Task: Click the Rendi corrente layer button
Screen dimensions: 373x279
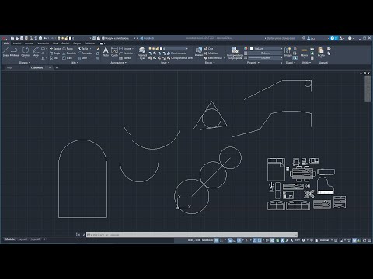Action: coord(176,53)
